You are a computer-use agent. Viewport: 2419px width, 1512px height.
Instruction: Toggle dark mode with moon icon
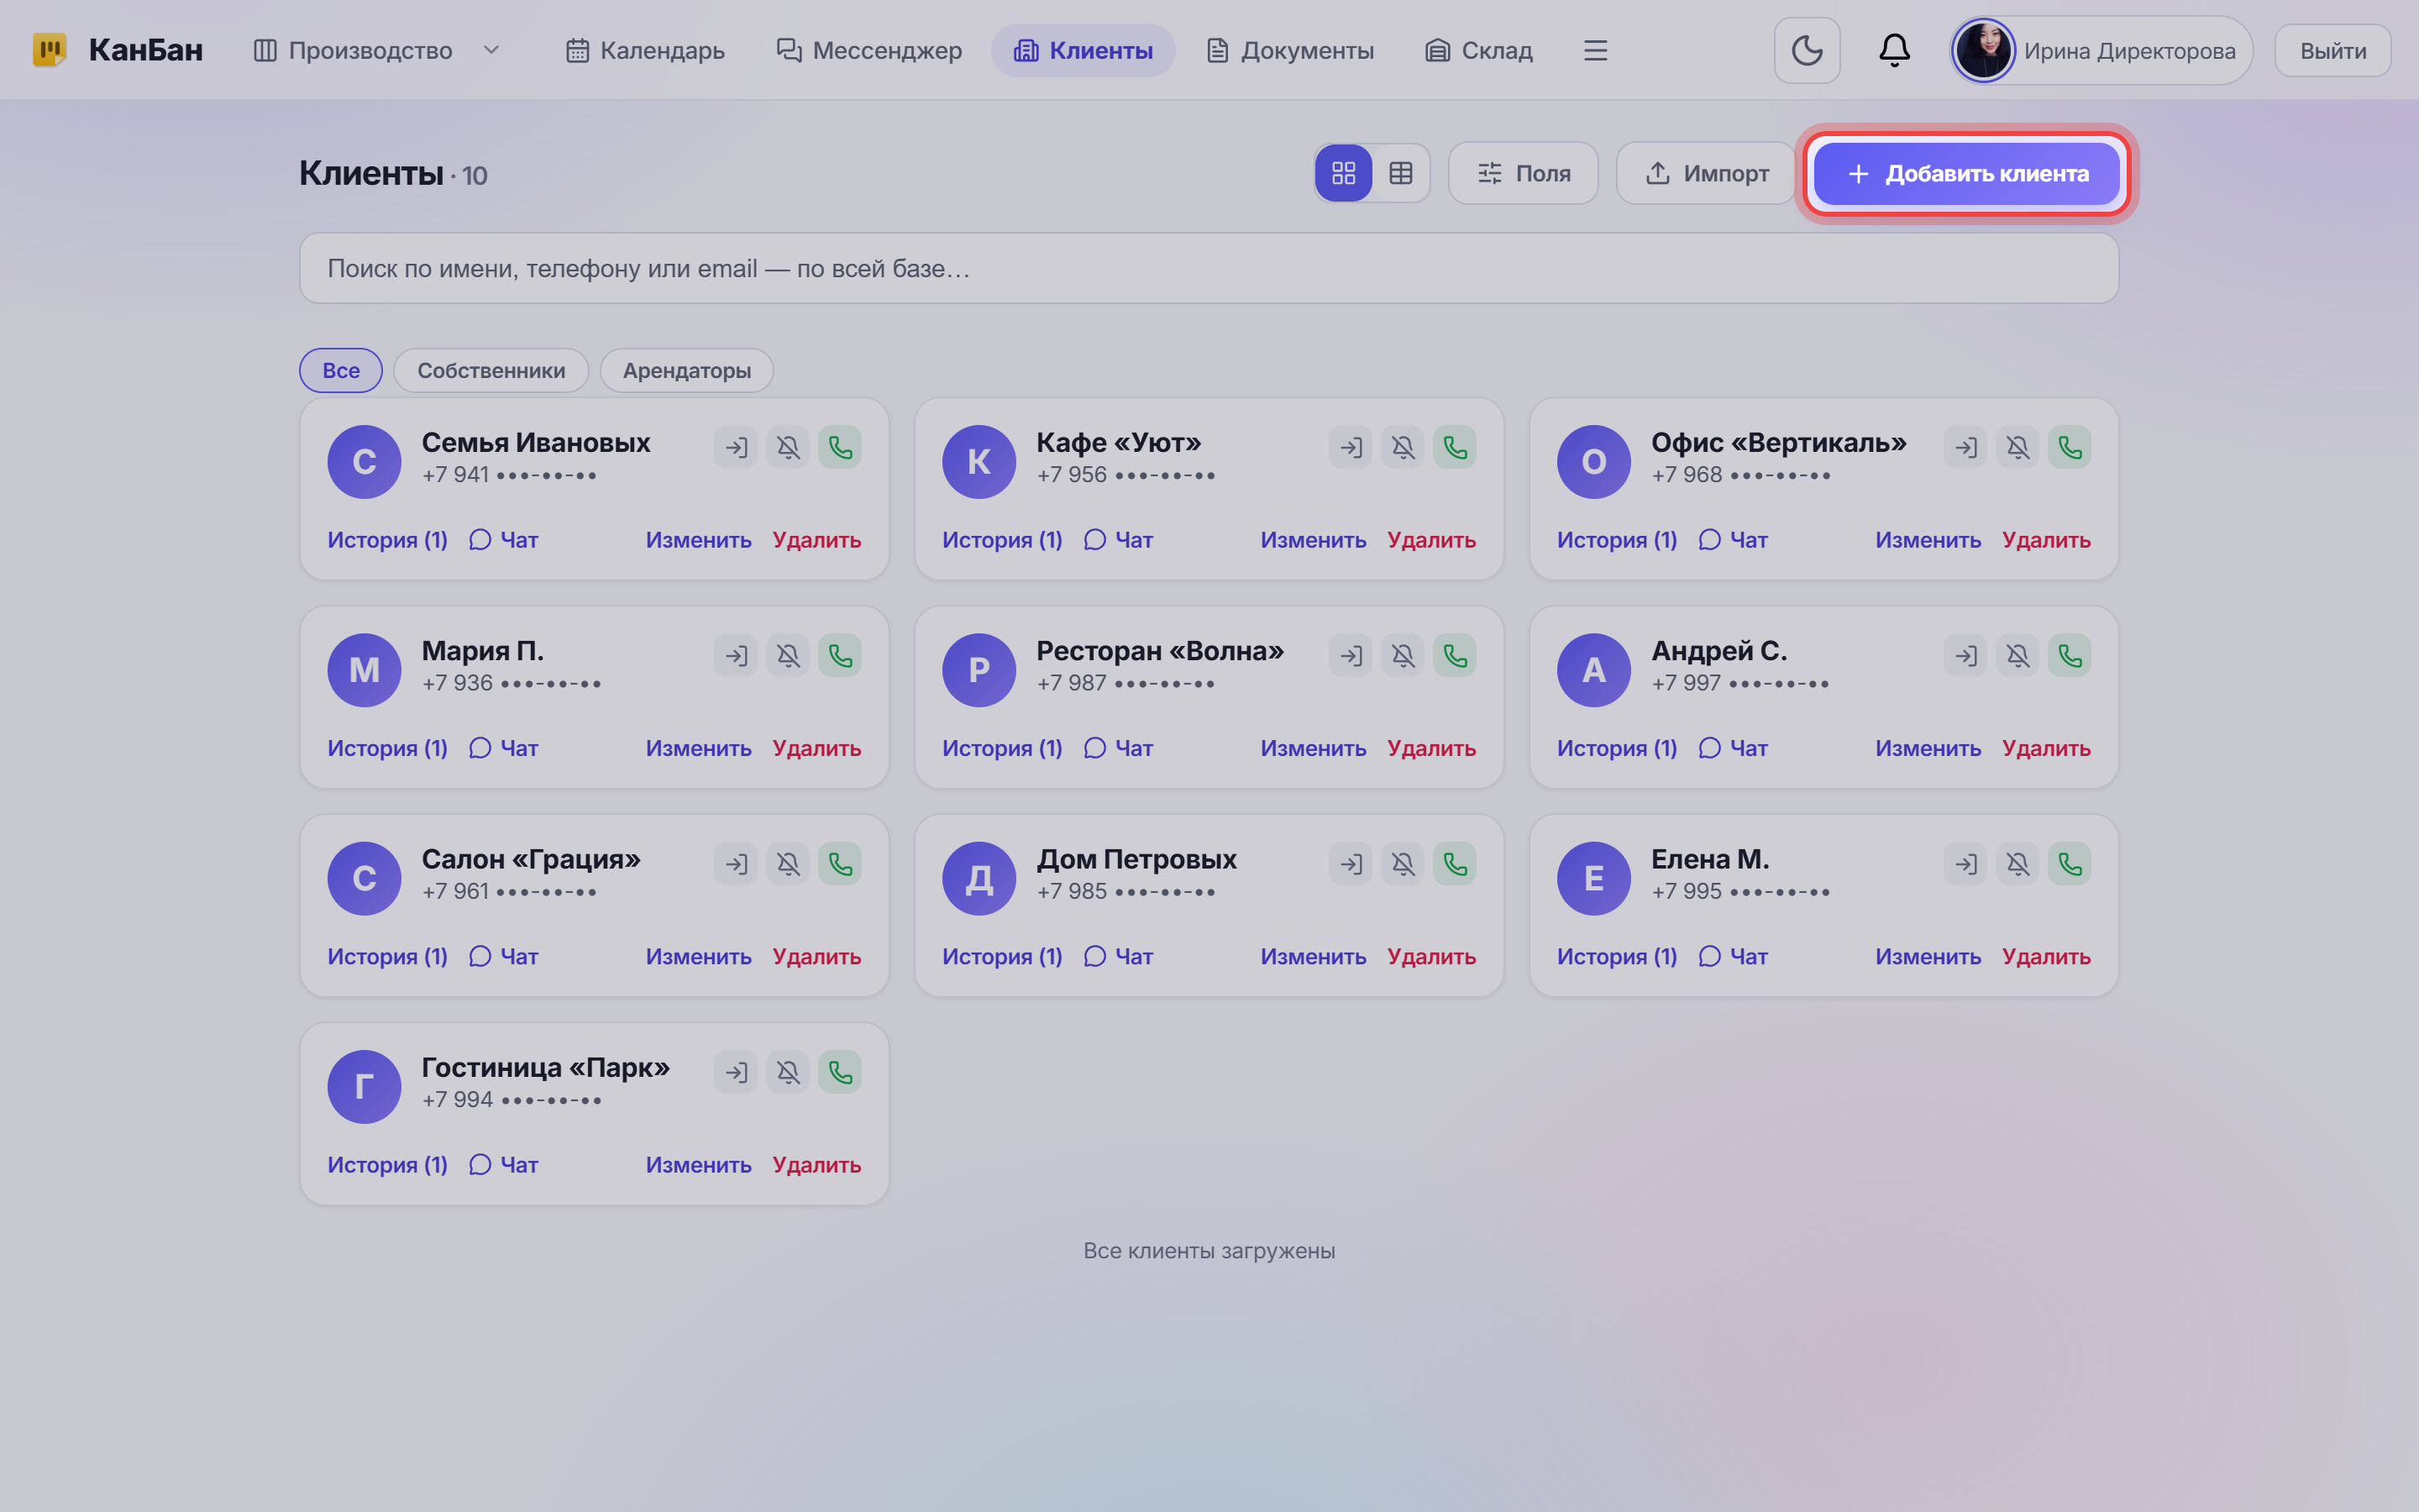[x=1808, y=50]
